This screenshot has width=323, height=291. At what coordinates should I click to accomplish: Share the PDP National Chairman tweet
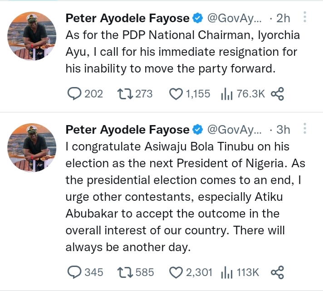pyautogui.click(x=277, y=94)
